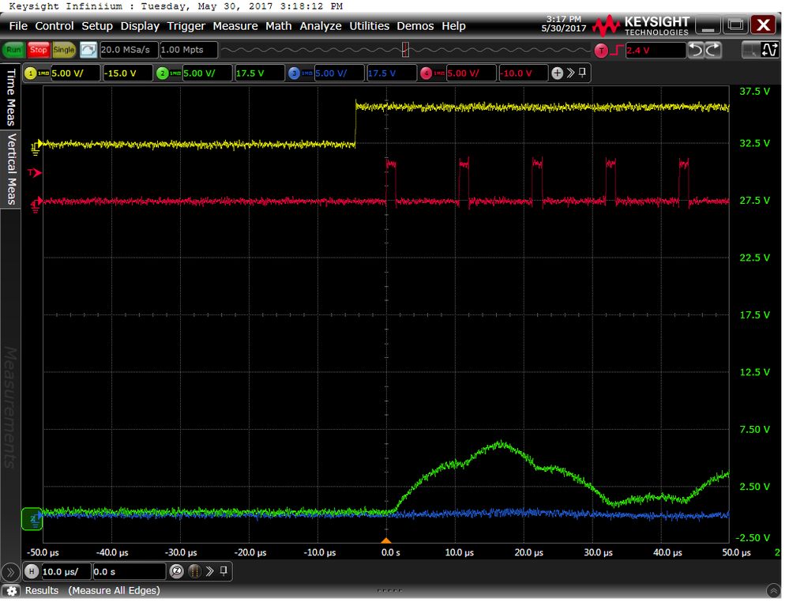Open the Vertical Meas side tab

(x=10, y=169)
